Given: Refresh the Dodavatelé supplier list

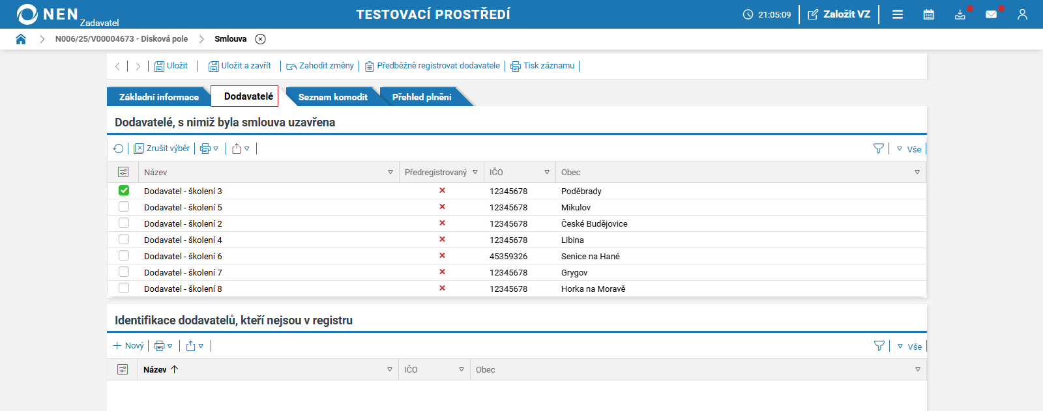Looking at the screenshot, I should pyautogui.click(x=118, y=149).
